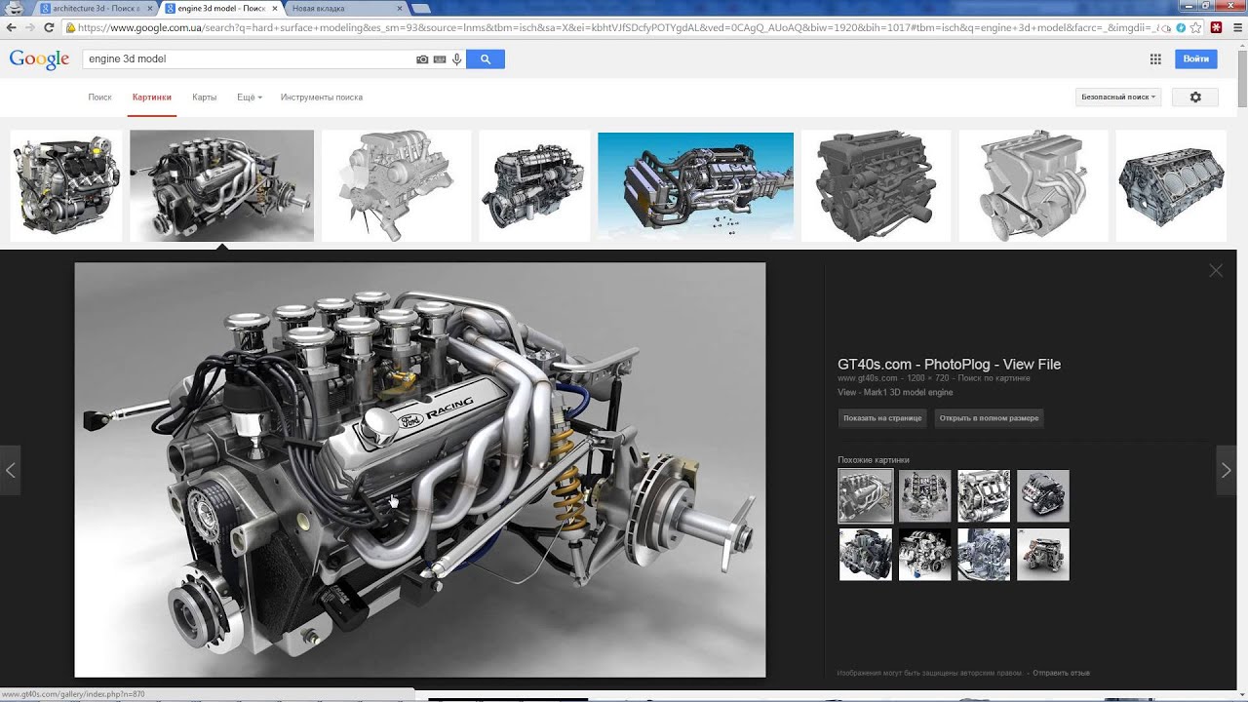1248x702 pixels.
Task: Select the 'Карты' search category
Action: click(x=205, y=97)
